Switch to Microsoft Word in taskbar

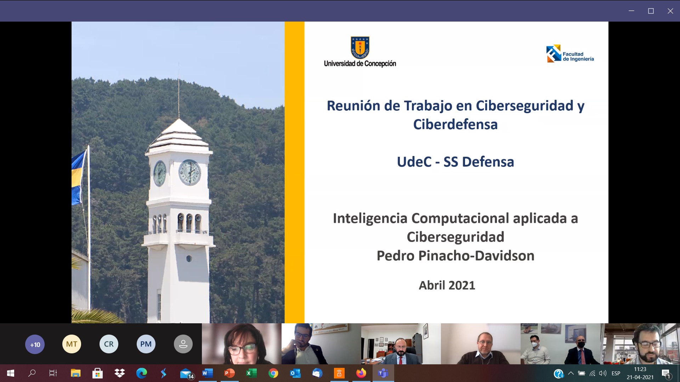(x=208, y=373)
